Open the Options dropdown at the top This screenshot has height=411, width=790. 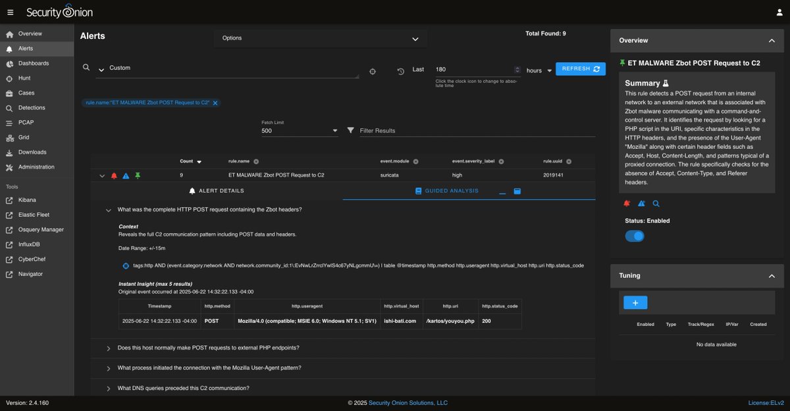[x=319, y=38]
